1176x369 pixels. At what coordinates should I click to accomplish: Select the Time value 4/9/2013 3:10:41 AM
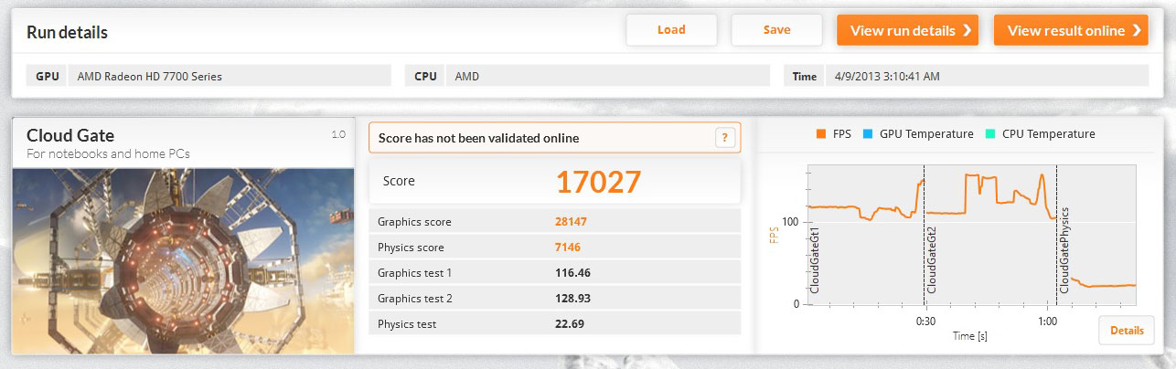[x=987, y=76]
